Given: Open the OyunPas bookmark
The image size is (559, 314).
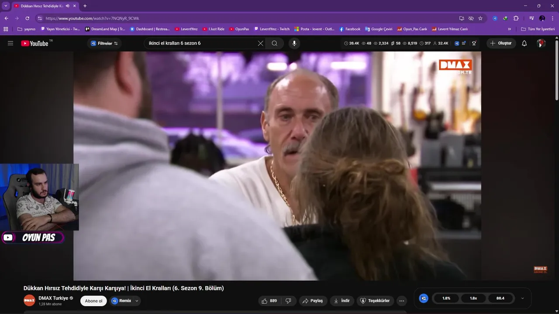Looking at the screenshot, I should (x=239, y=29).
